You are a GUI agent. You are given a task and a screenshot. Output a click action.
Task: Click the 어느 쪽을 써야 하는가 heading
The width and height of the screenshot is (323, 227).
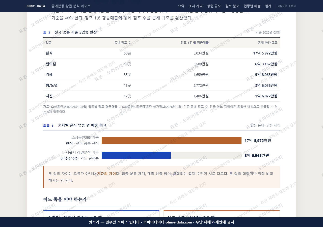click(x=65, y=199)
